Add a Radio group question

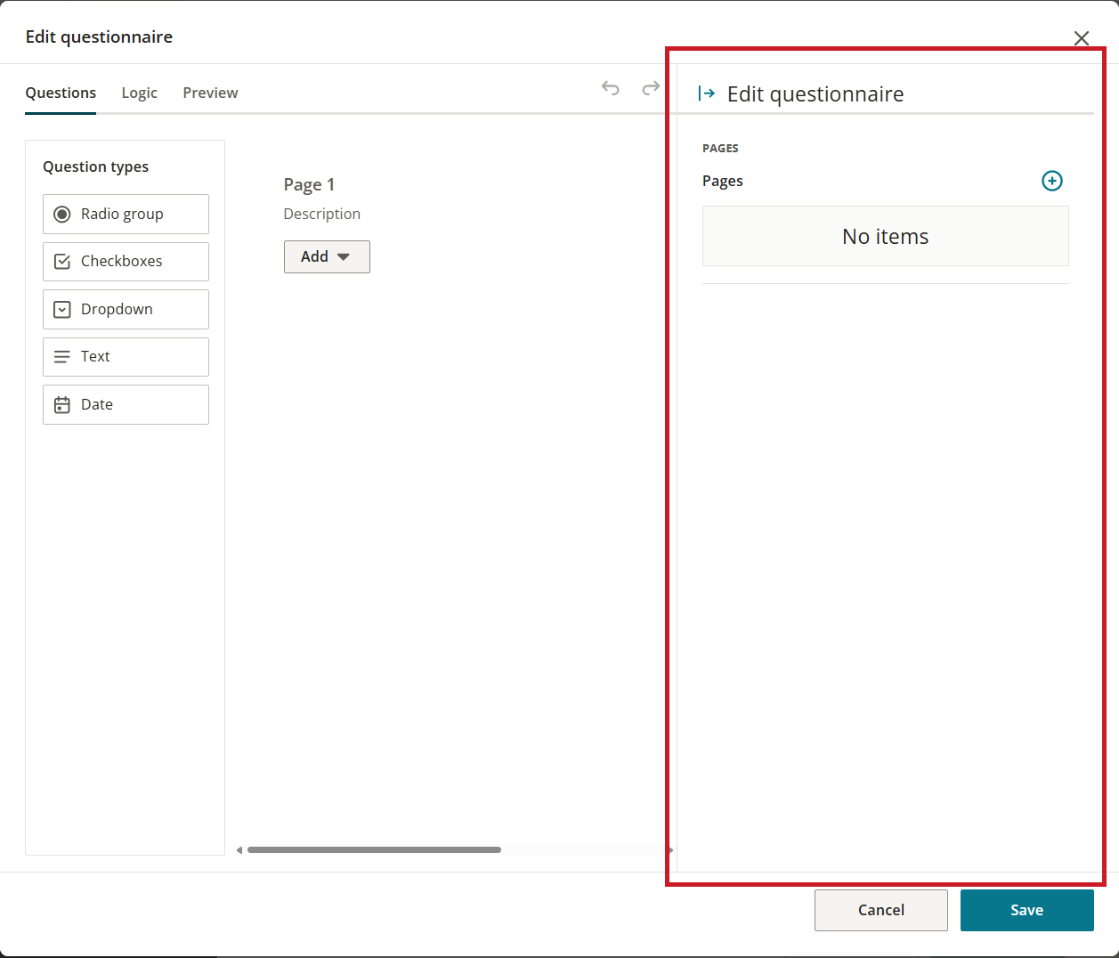[126, 214]
